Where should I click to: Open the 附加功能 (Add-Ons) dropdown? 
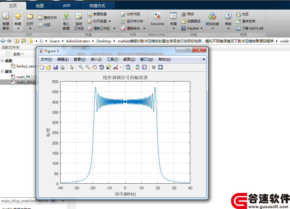click(212, 29)
